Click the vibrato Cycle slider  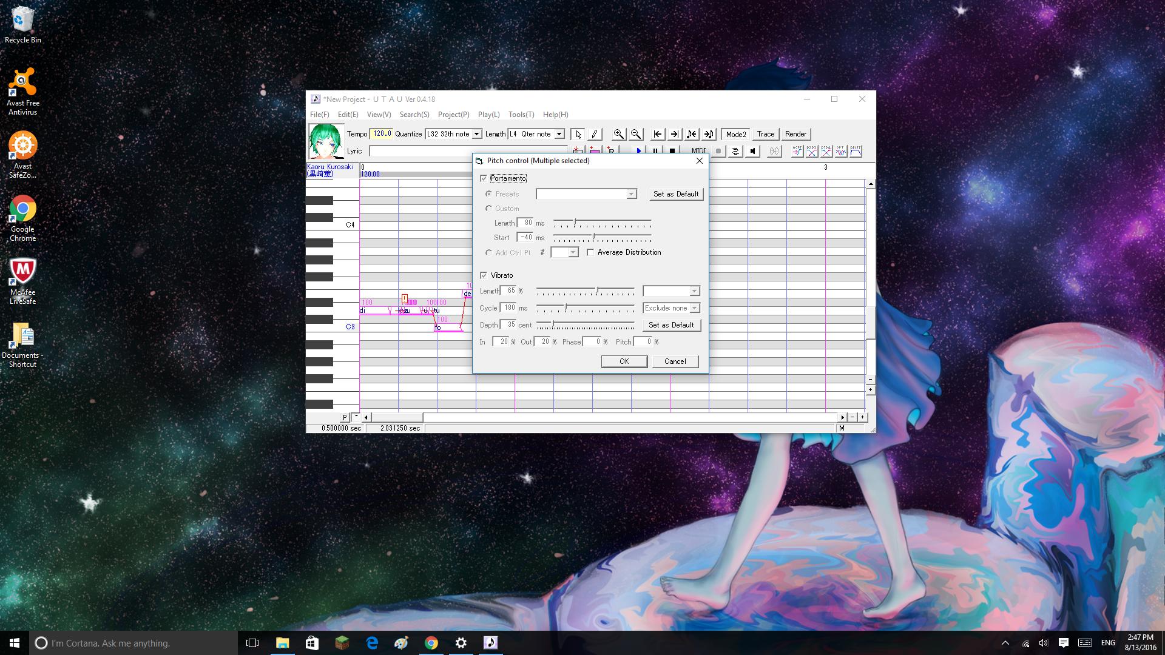(x=585, y=308)
